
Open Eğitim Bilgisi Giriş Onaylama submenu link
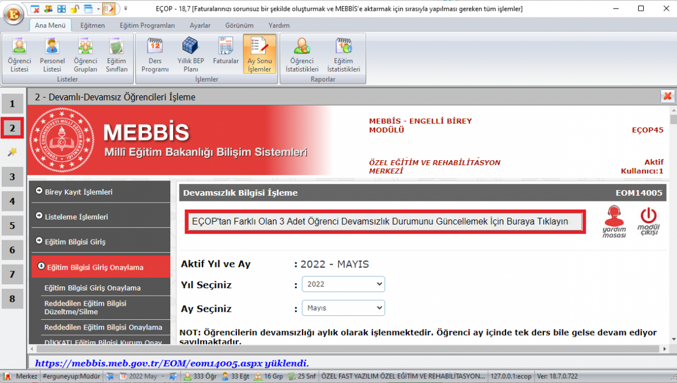point(93,288)
